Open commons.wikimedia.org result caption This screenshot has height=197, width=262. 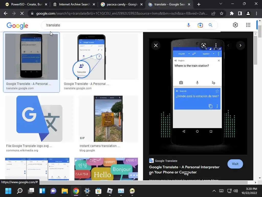pos(22,150)
